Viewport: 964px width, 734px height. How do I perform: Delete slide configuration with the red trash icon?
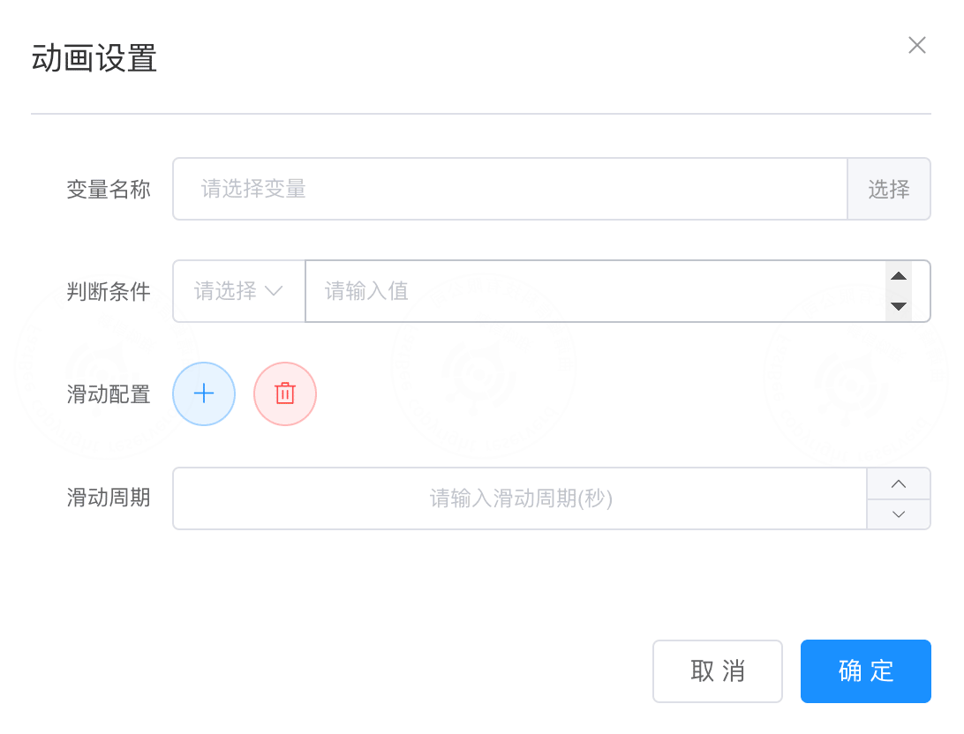[x=285, y=393]
